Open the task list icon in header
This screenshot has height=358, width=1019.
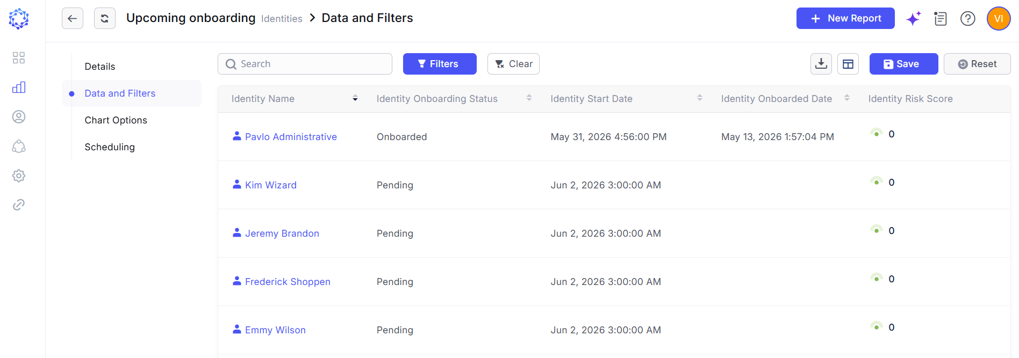click(x=941, y=19)
